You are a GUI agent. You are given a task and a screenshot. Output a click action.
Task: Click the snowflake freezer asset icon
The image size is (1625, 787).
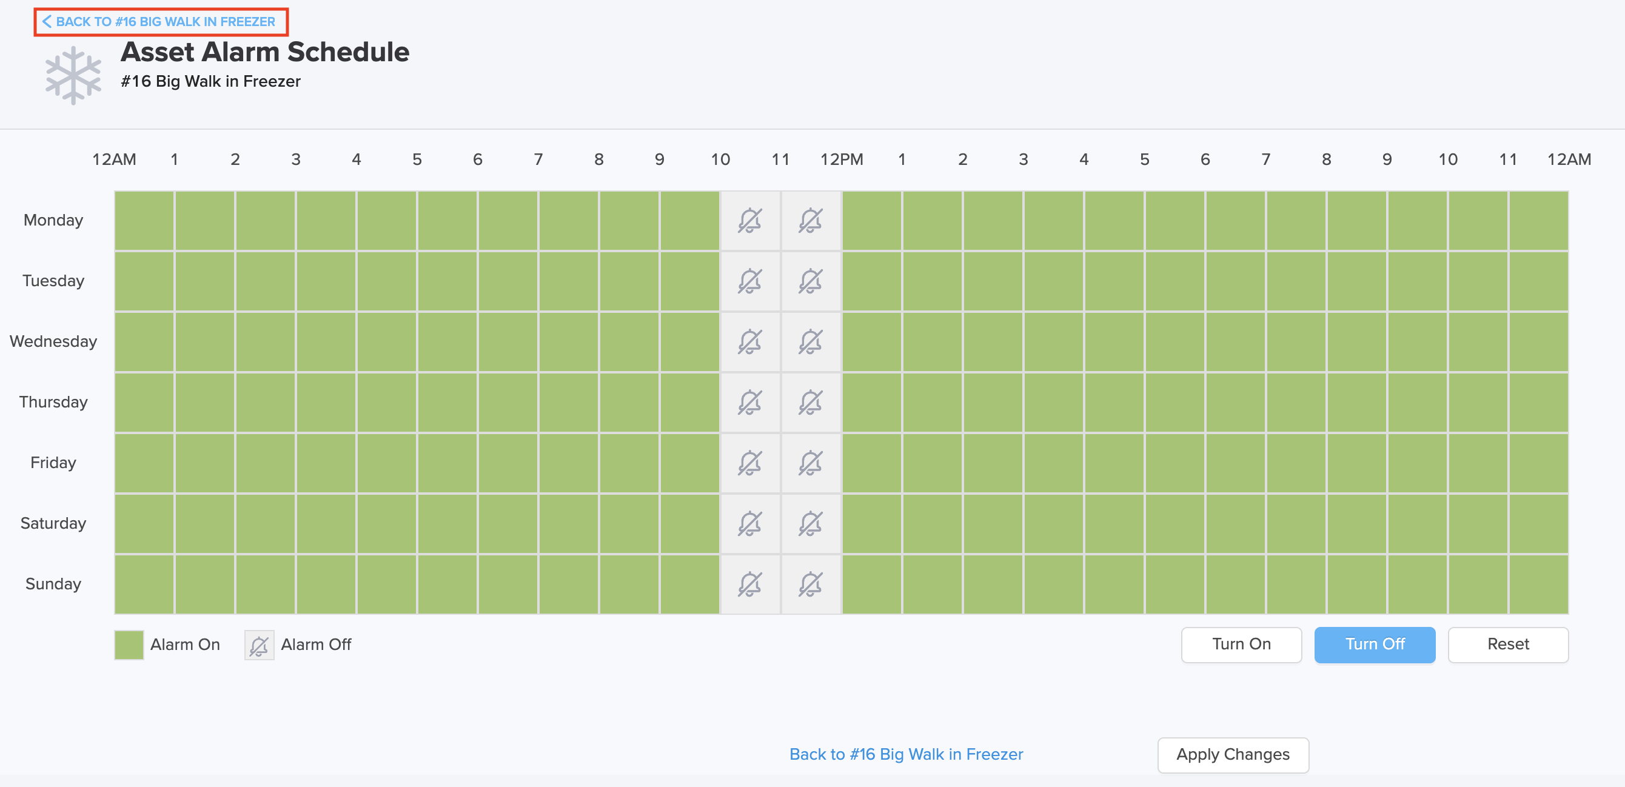(73, 75)
